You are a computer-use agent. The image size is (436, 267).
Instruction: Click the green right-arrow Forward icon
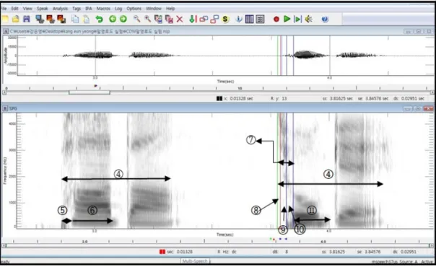123,19
